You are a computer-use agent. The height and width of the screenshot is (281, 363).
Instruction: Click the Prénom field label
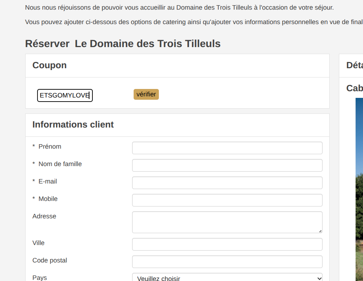pos(50,147)
